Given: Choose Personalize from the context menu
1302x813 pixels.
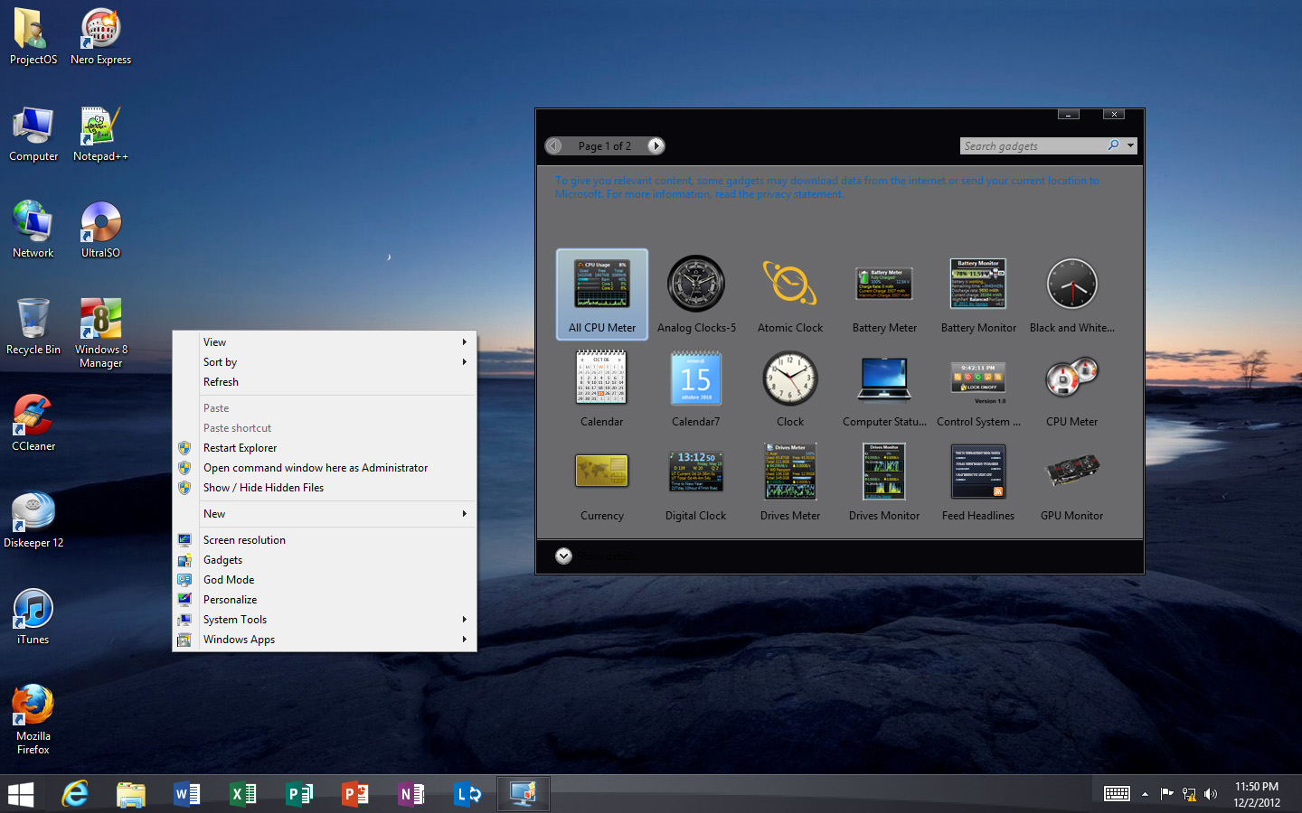Looking at the screenshot, I should point(229,599).
